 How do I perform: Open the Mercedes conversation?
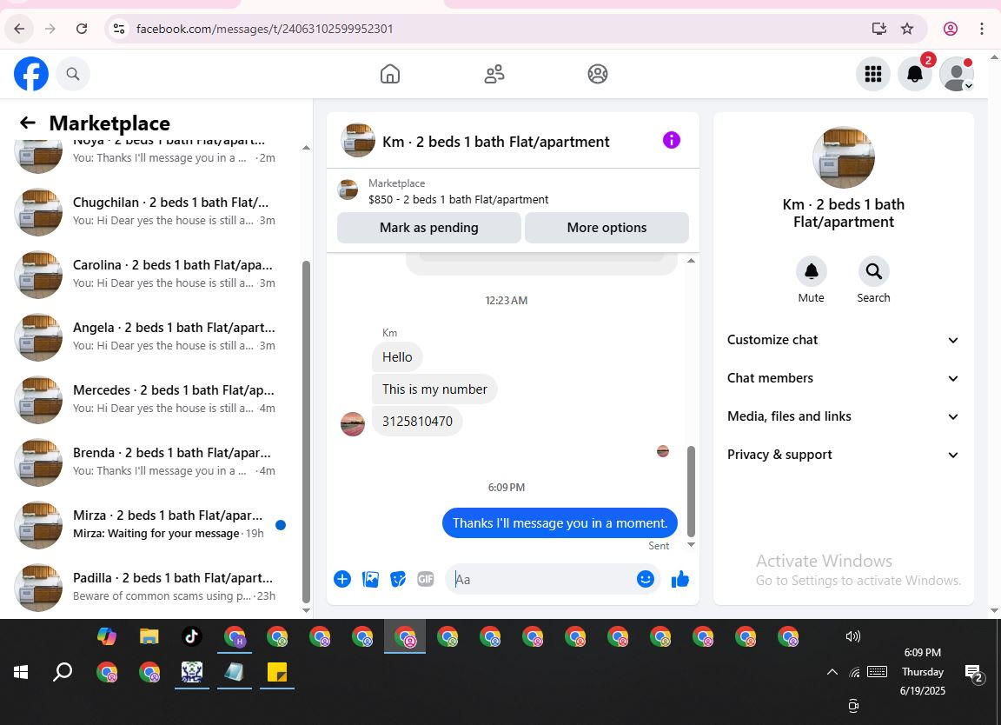click(152, 399)
